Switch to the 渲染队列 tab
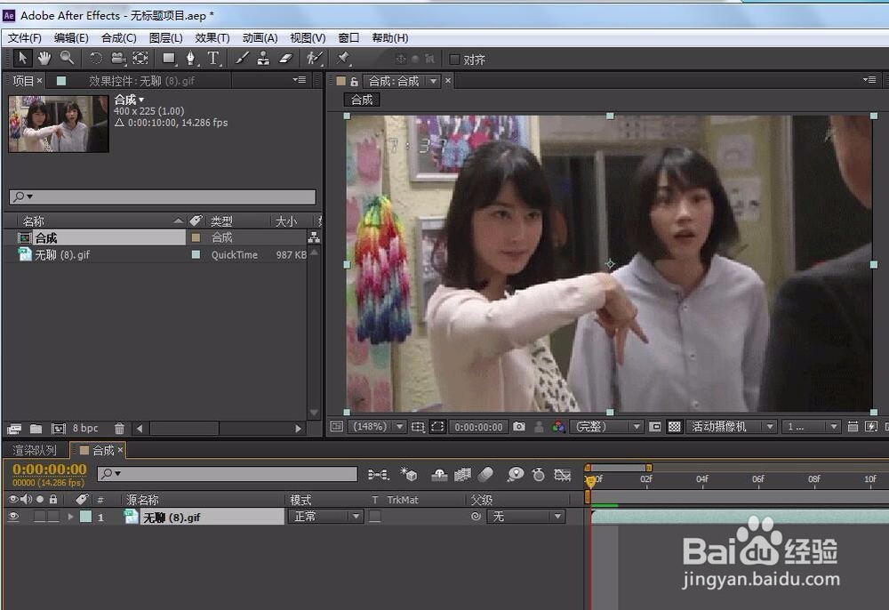The width and height of the screenshot is (889, 610). 35,450
